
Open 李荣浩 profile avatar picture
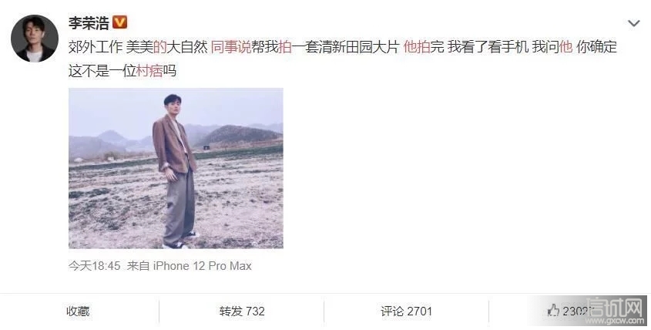[x=35, y=39]
